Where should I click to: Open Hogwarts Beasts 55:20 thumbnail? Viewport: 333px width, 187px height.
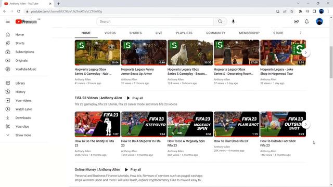pyautogui.click(x=190, y=52)
